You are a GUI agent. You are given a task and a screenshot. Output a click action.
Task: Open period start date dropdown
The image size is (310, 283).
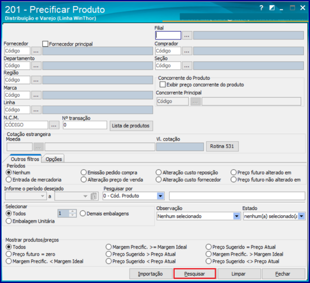point(42,196)
